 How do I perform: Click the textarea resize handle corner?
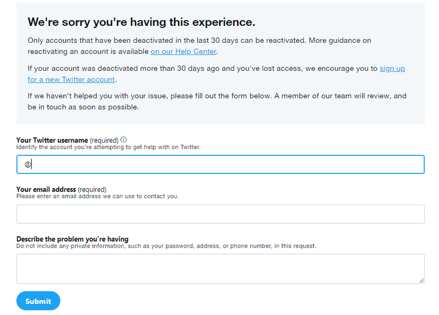421,280
